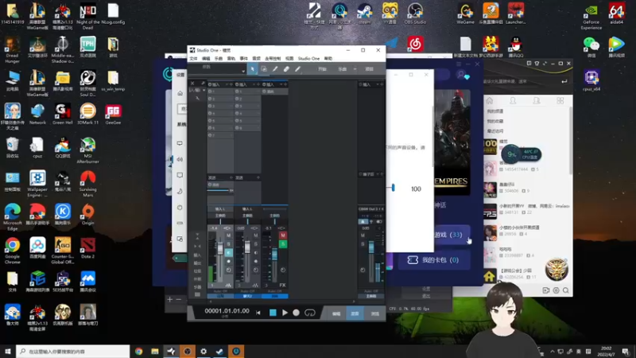This screenshot has height=358, width=636.
Task: Open the Dota 2 desktop icon
Action: 87,248
